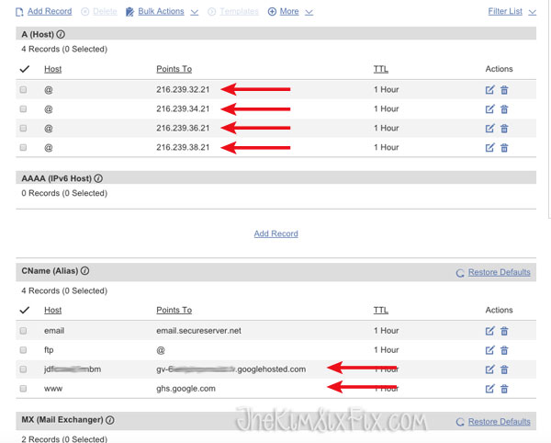
Task: Click the AAAA (IPv6 Host) section header
Action: tap(275, 178)
